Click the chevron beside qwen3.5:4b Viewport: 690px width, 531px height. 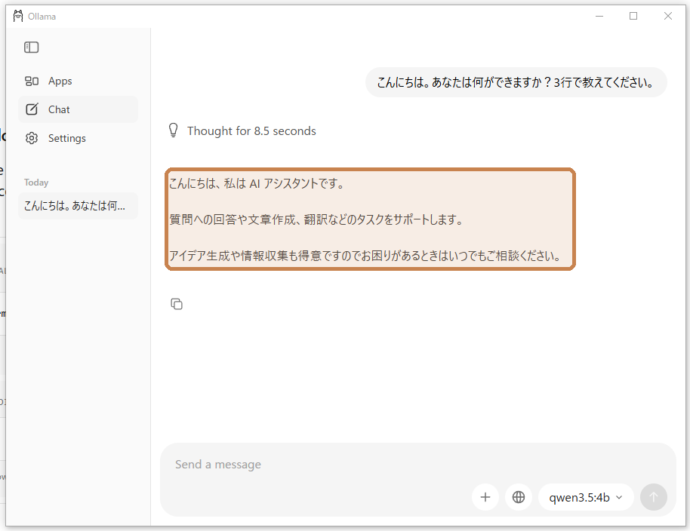(x=620, y=498)
